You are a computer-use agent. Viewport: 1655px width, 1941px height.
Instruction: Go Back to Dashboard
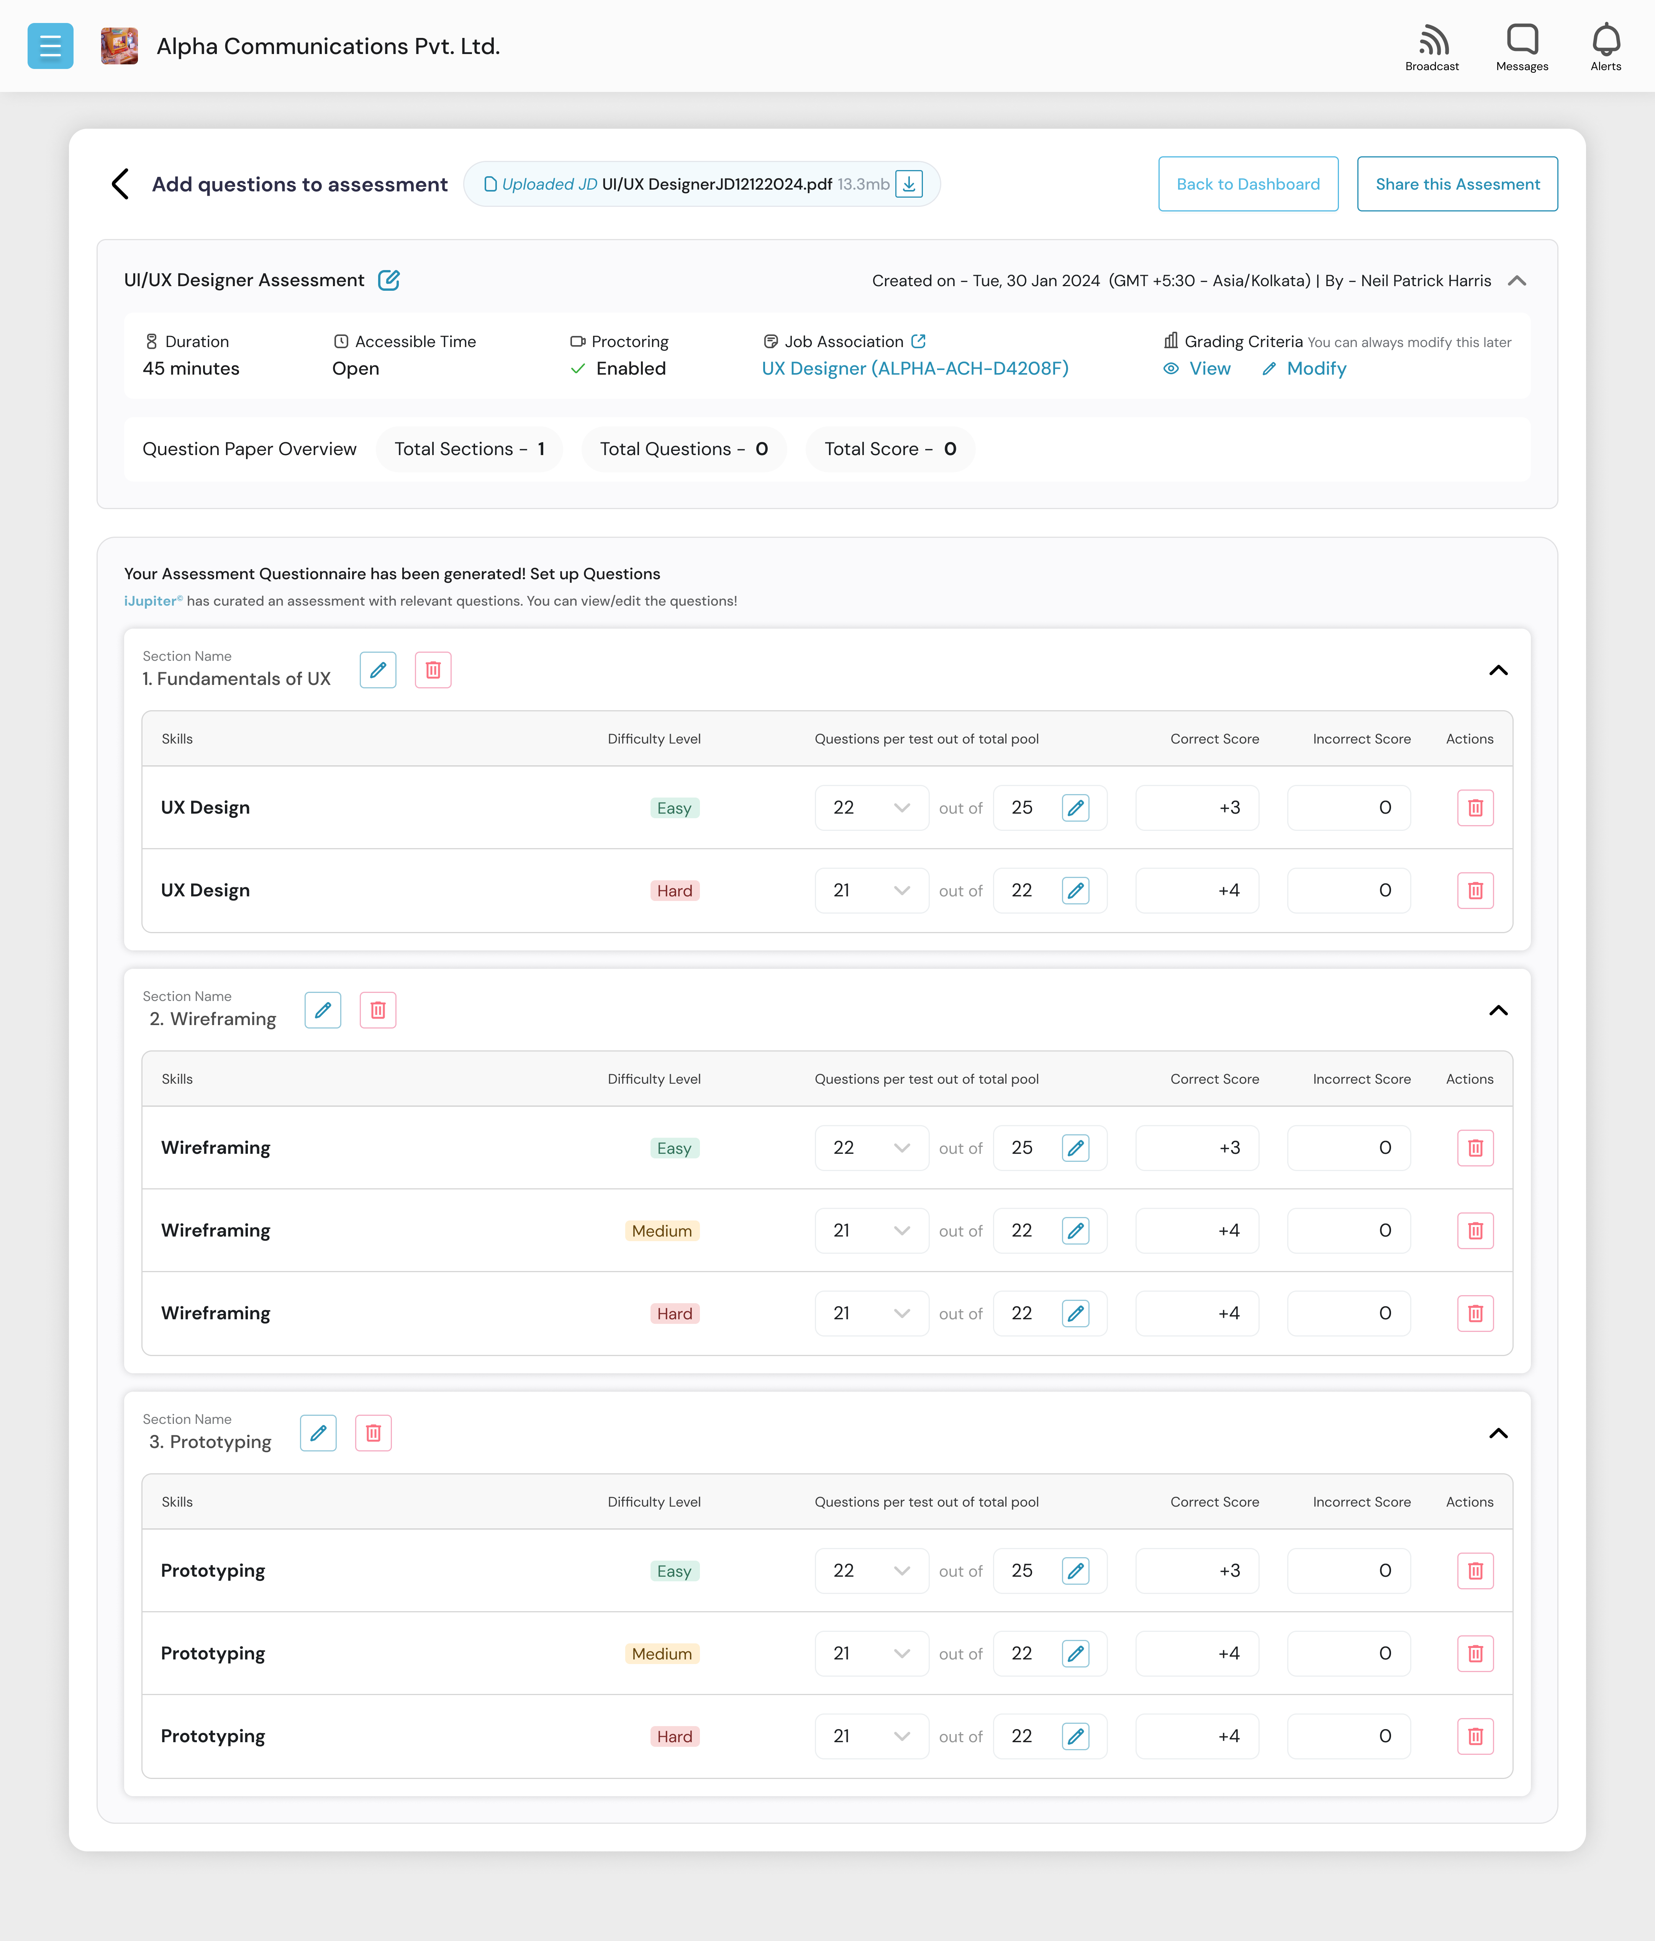(x=1248, y=183)
